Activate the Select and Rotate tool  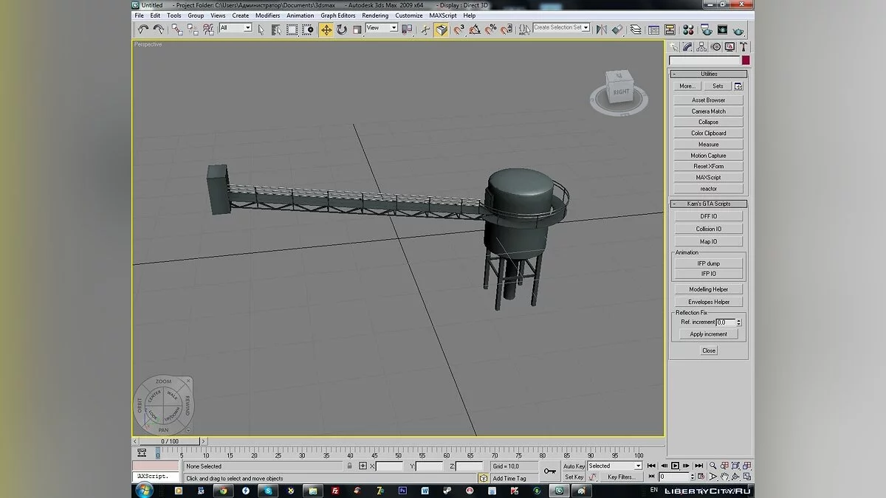[x=342, y=30]
